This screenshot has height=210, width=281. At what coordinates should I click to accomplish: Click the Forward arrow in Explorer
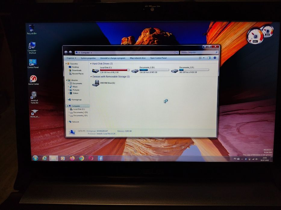pos(70,52)
